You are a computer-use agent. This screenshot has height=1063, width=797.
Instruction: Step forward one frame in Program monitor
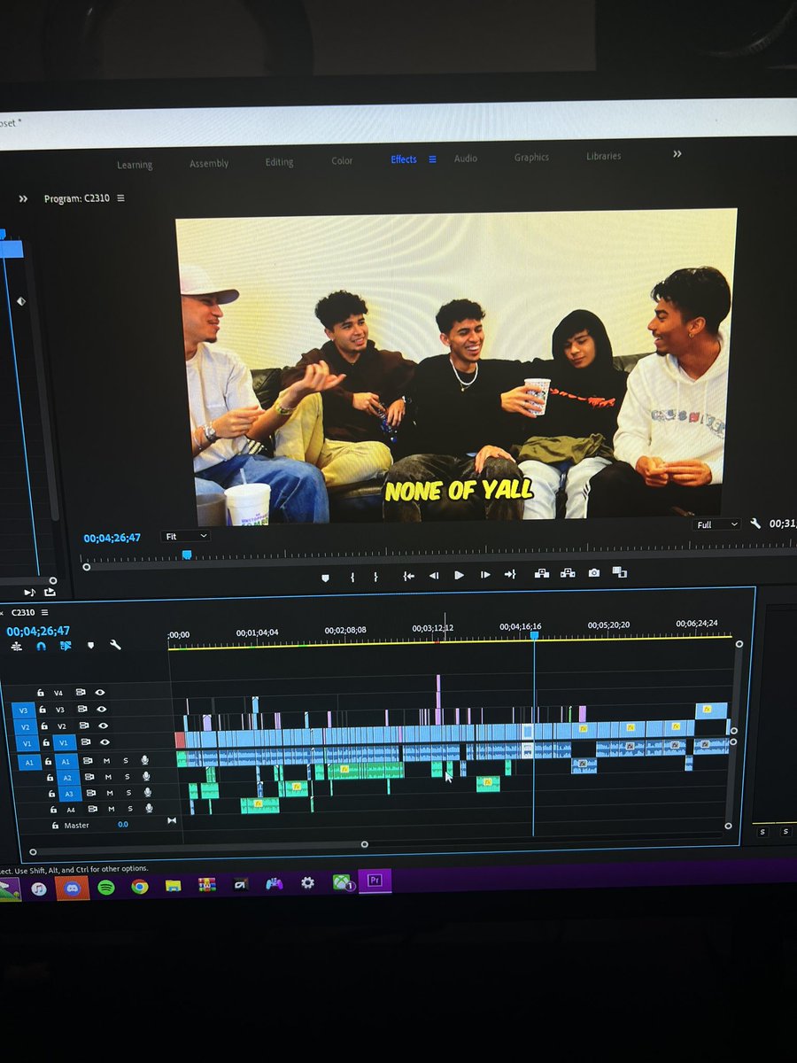[x=485, y=575]
